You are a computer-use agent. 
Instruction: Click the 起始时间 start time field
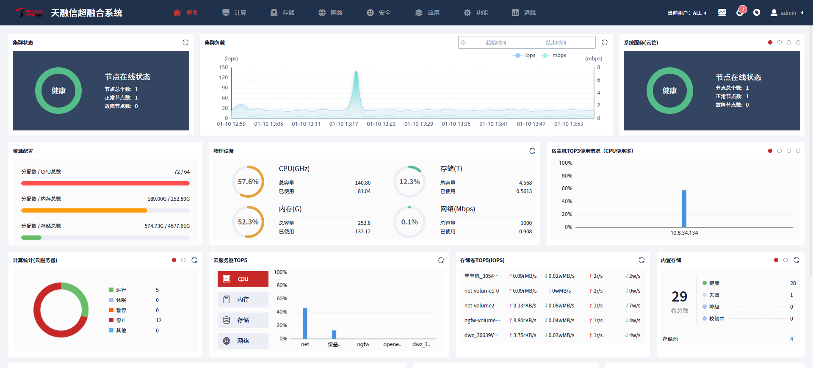495,43
